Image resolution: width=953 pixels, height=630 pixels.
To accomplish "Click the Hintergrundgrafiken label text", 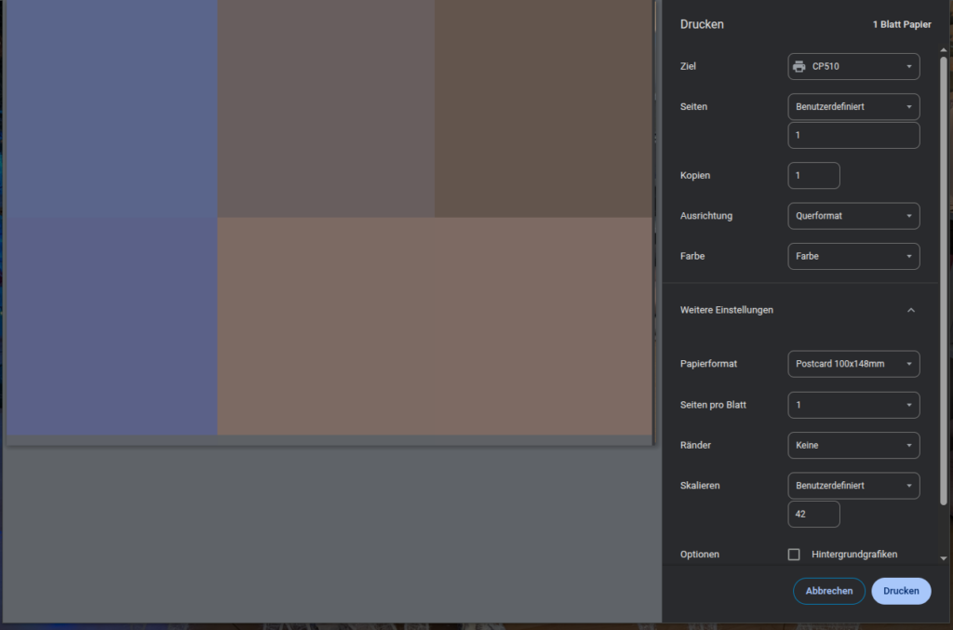I will point(854,555).
